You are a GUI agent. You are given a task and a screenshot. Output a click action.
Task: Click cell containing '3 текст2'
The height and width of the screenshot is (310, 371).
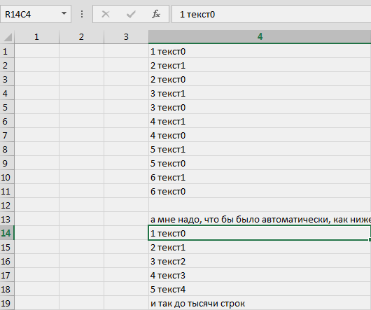point(260,261)
